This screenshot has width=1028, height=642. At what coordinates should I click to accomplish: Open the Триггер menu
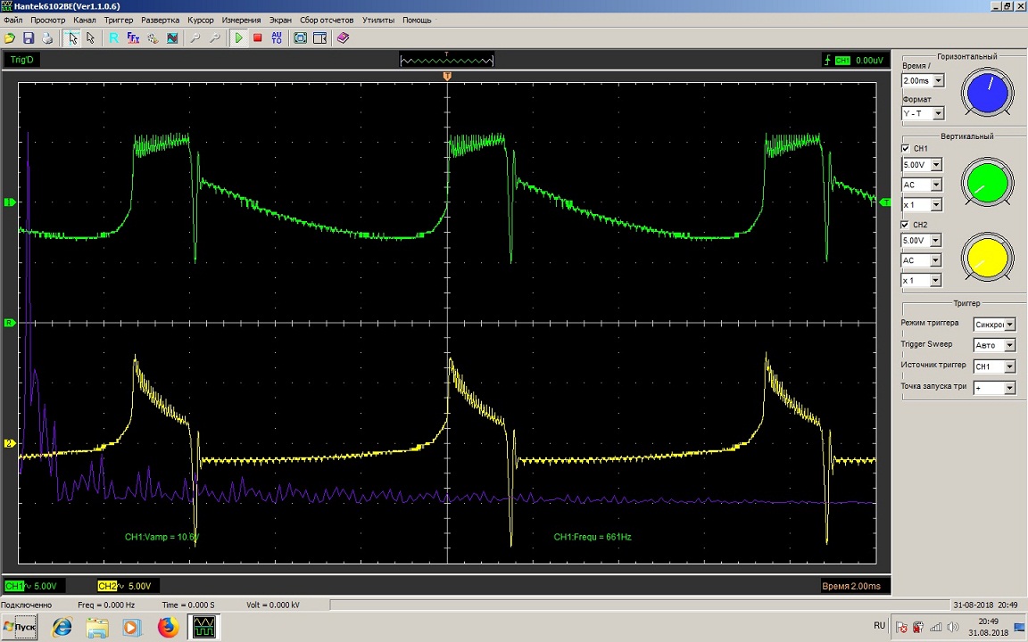coord(118,20)
